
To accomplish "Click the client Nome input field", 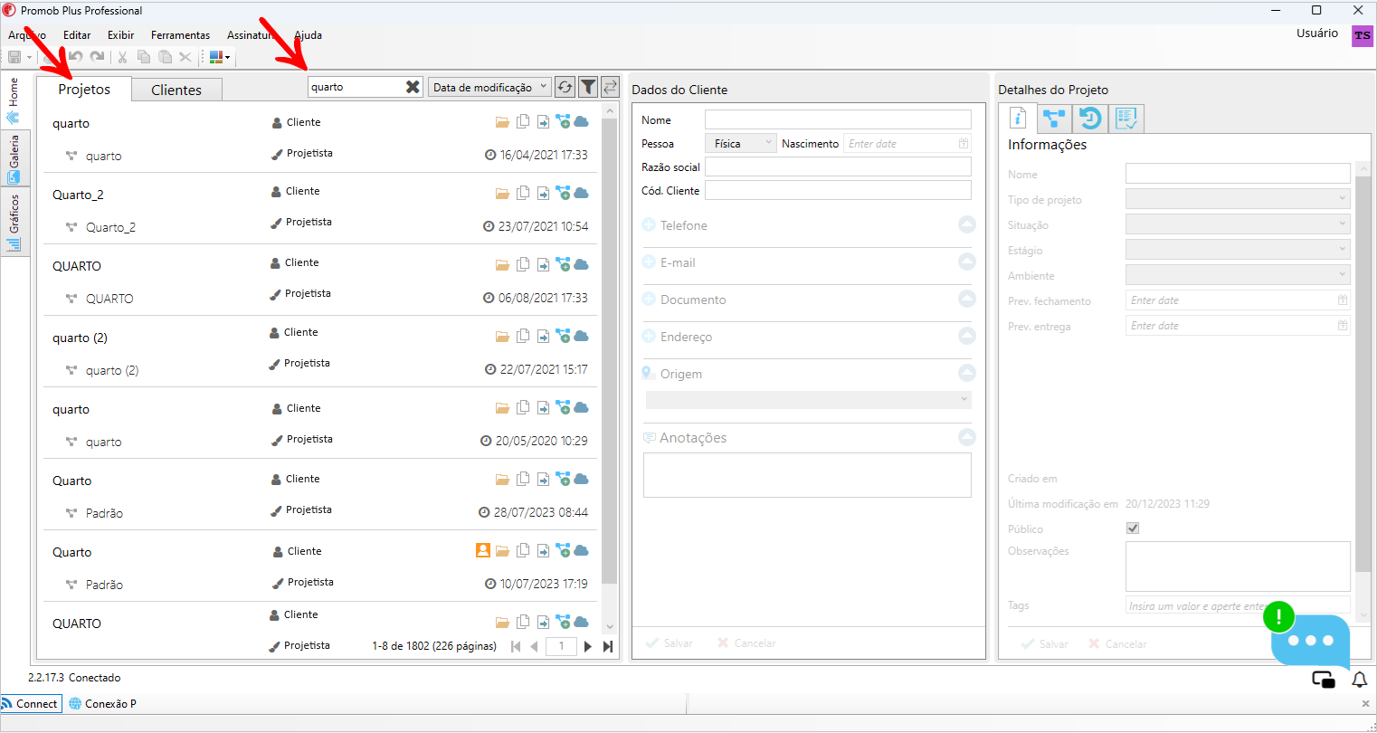I will (x=838, y=119).
